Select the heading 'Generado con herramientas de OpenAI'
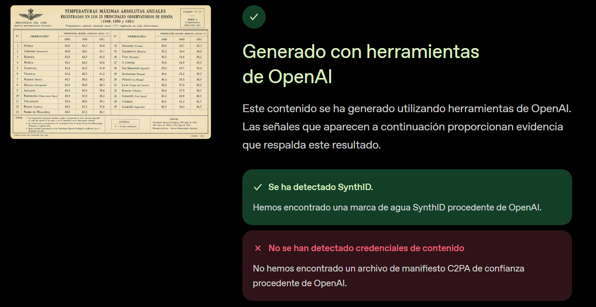Screen dimensions: 596x307 pos(361,64)
